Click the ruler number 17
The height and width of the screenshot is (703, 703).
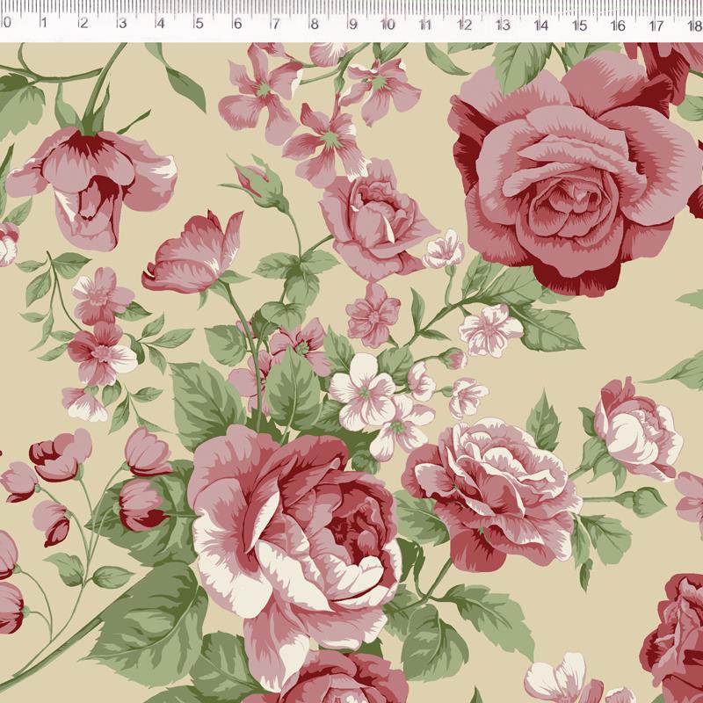coord(656,25)
